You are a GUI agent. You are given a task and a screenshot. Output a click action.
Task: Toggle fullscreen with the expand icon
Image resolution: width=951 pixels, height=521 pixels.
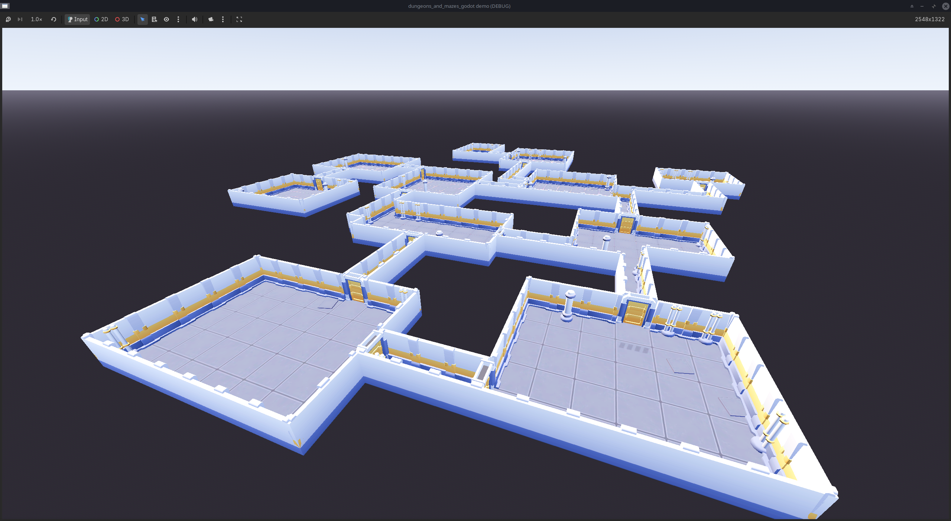[x=239, y=19]
